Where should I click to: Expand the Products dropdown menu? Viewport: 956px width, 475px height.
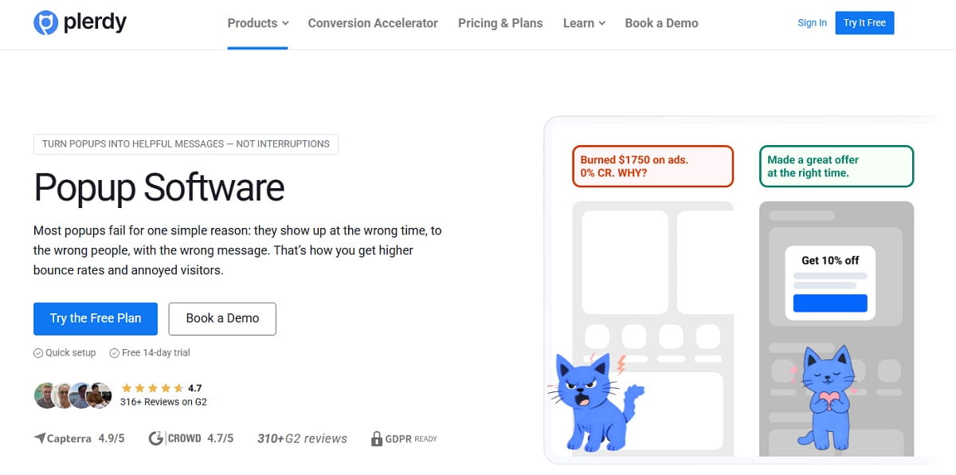pos(257,23)
